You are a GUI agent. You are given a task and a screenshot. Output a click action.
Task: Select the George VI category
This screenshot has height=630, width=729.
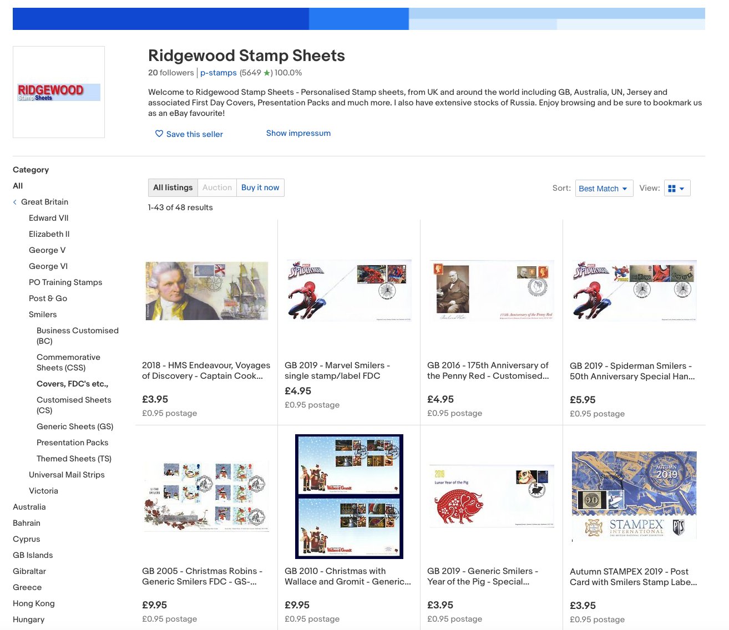click(x=48, y=266)
